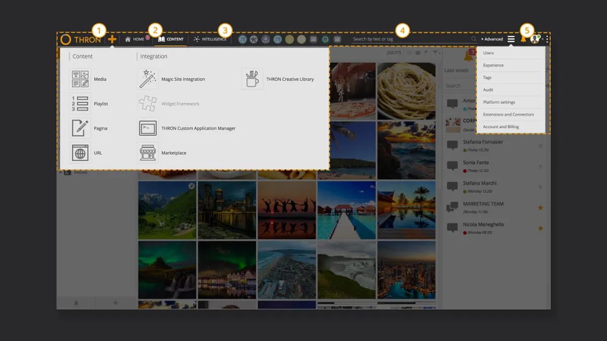Toggle the favorite star for Nicola Meneghello
This screenshot has width=607, height=341.
pos(540,228)
